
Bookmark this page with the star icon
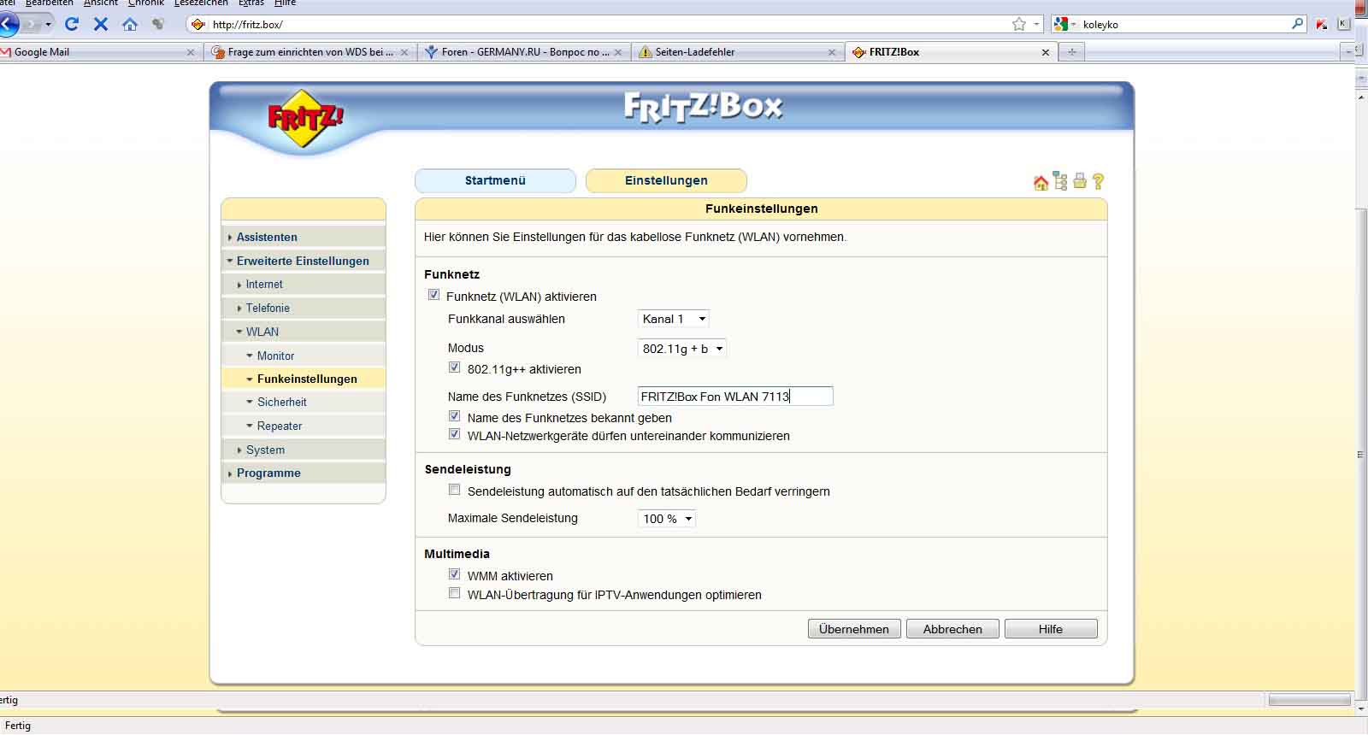click(x=1019, y=24)
